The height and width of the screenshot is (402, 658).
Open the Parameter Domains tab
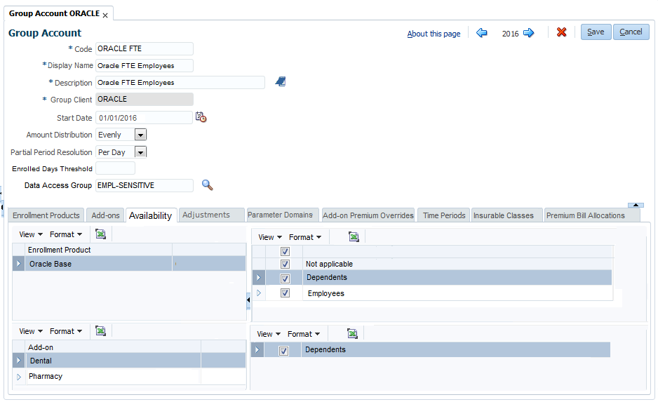point(283,215)
